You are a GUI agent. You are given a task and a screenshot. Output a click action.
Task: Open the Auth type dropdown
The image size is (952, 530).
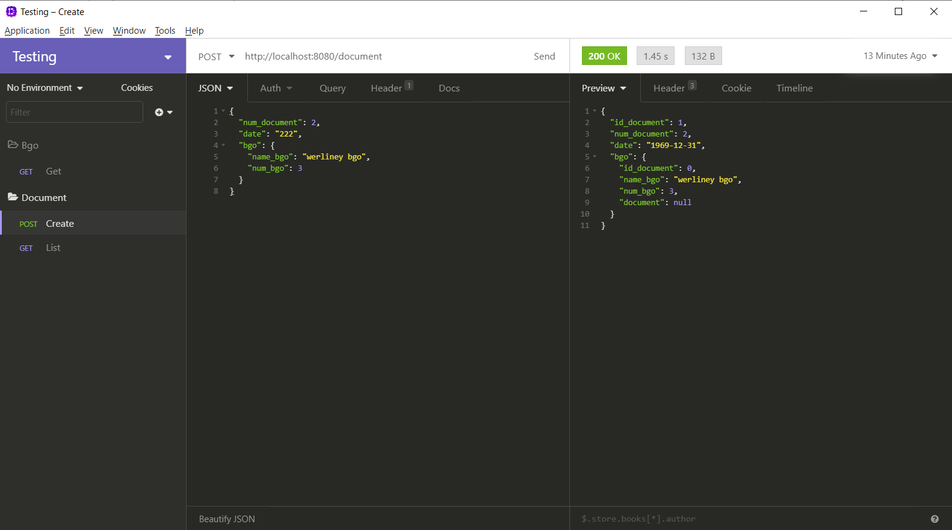pos(276,88)
